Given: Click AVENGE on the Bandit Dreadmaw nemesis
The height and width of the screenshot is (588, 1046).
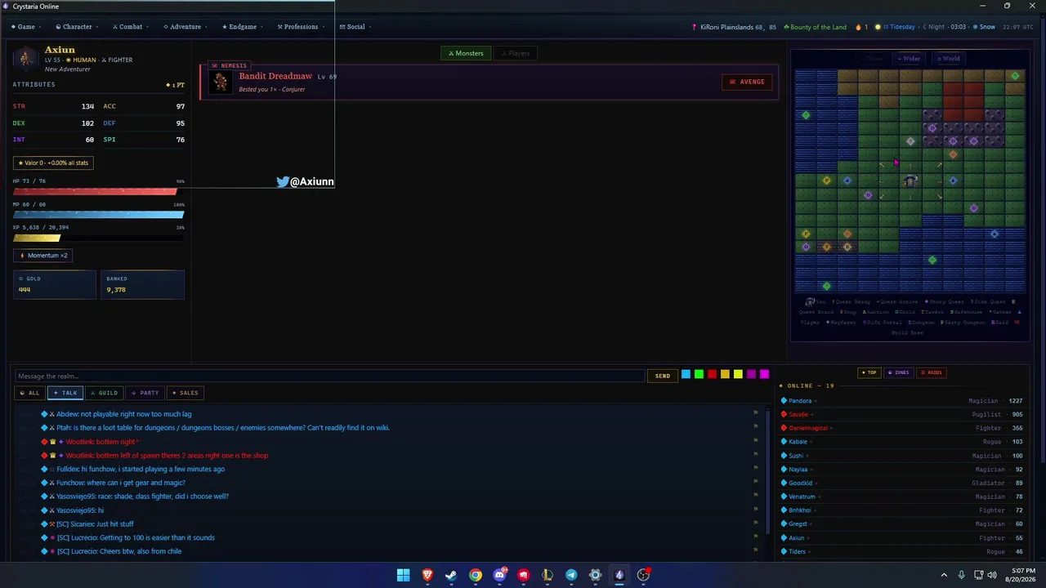Looking at the screenshot, I should pyautogui.click(x=747, y=82).
